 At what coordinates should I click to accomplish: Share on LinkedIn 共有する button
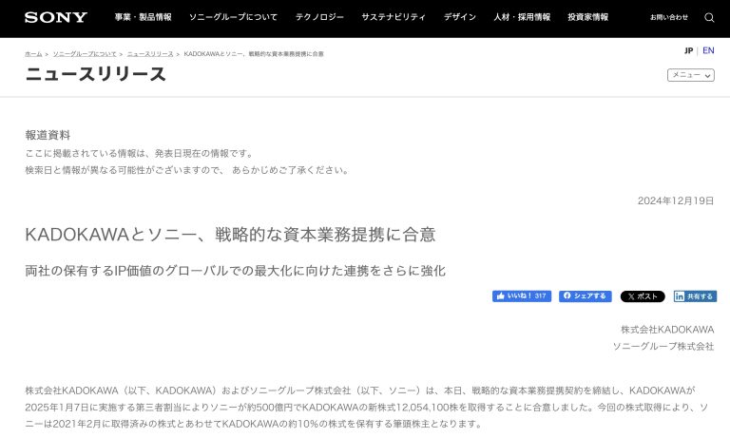tap(695, 296)
